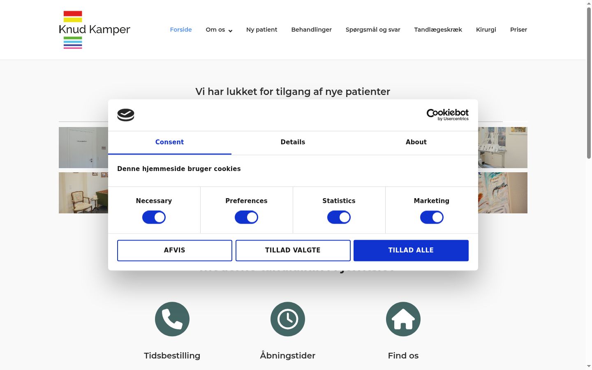Click the phone icon for Tidsbestilling

172,319
